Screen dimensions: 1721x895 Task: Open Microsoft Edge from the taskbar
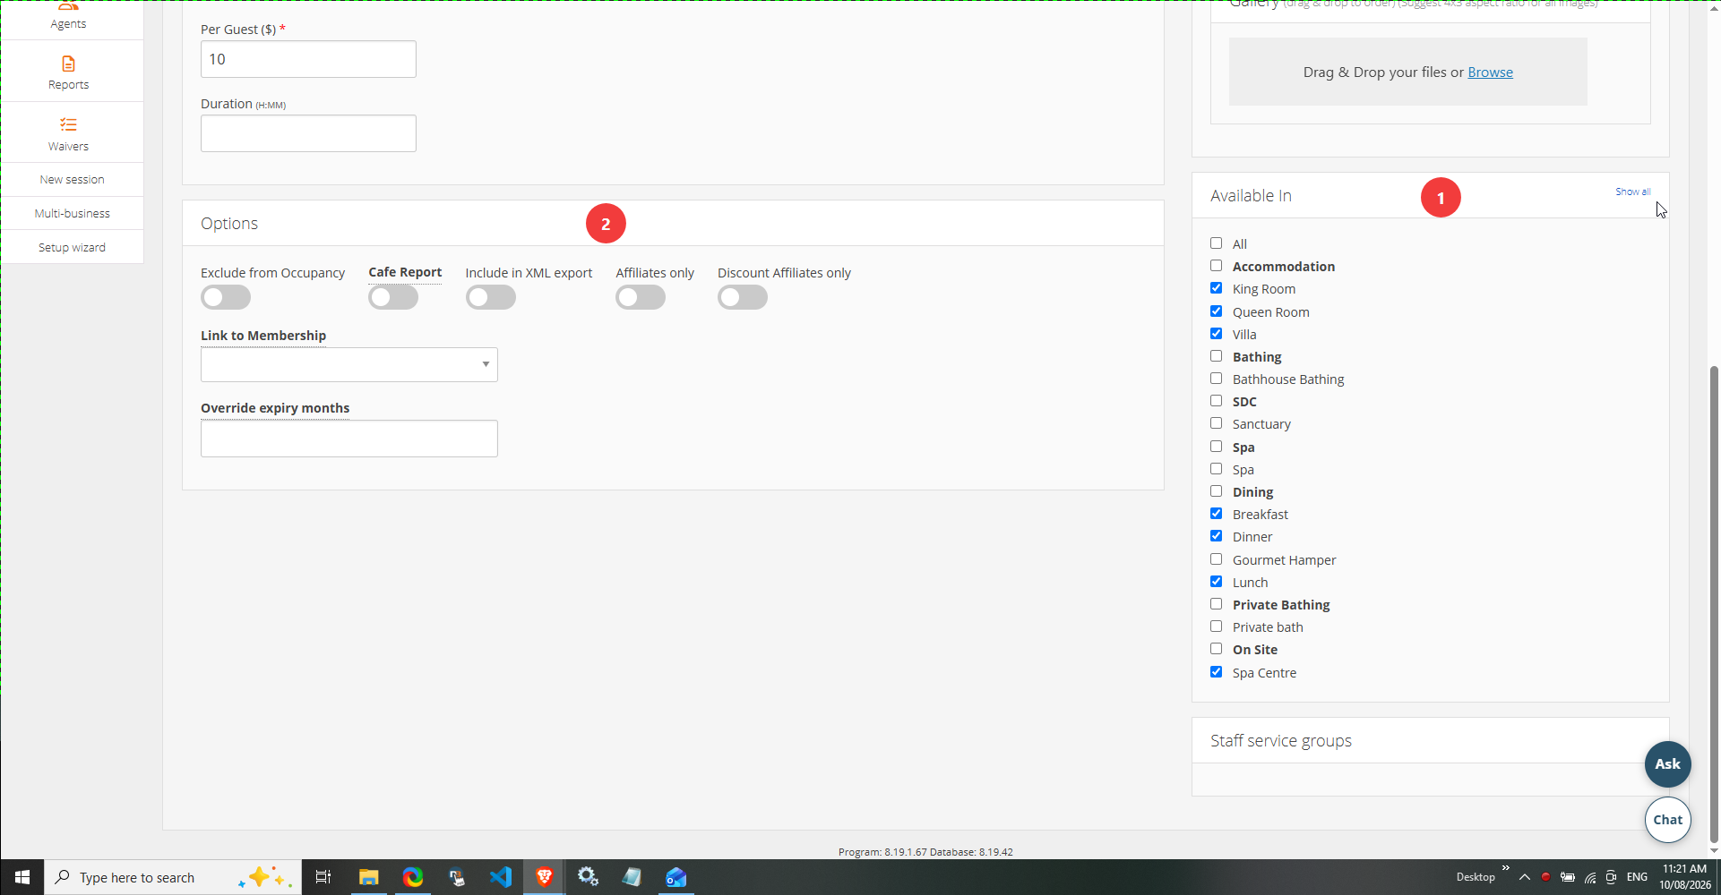click(x=413, y=877)
